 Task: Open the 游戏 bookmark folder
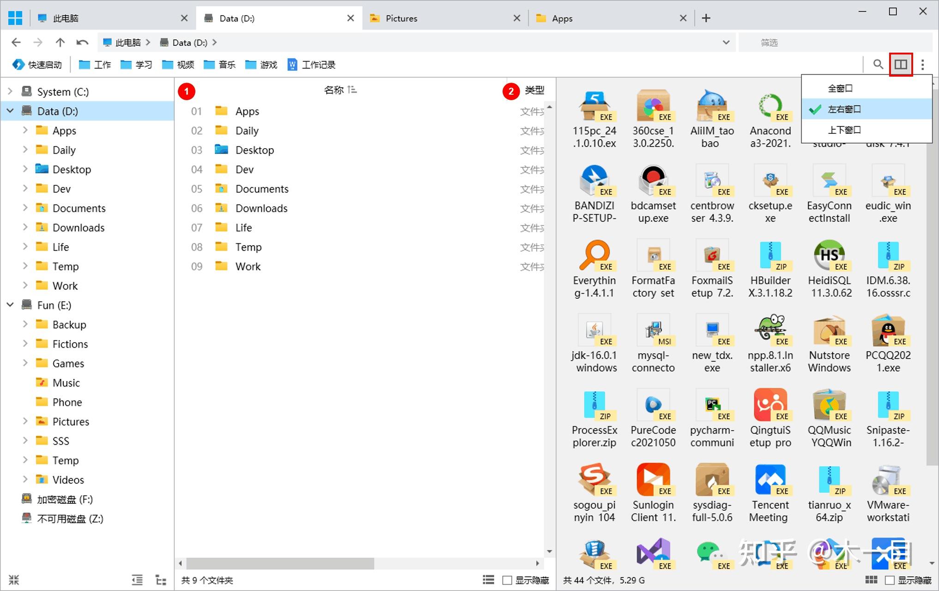(x=261, y=65)
